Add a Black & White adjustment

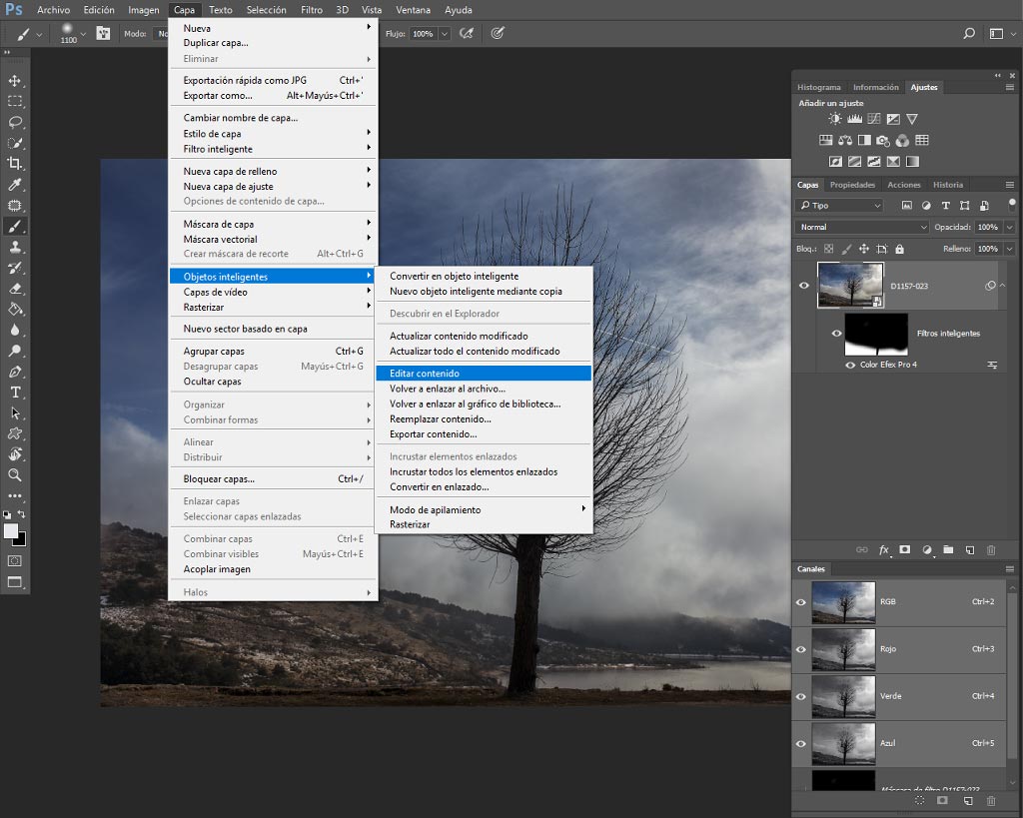[x=864, y=140]
